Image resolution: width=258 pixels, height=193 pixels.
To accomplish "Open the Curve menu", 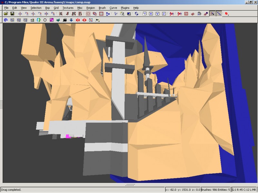I will pos(113,8).
